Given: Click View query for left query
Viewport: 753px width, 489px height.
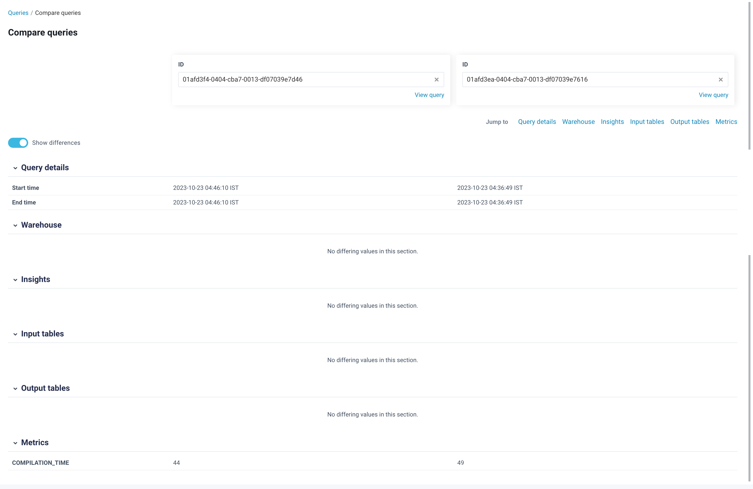Looking at the screenshot, I should [x=429, y=94].
